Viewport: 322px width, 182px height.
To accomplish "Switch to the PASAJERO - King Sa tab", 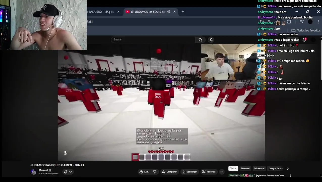I will 101,12.
